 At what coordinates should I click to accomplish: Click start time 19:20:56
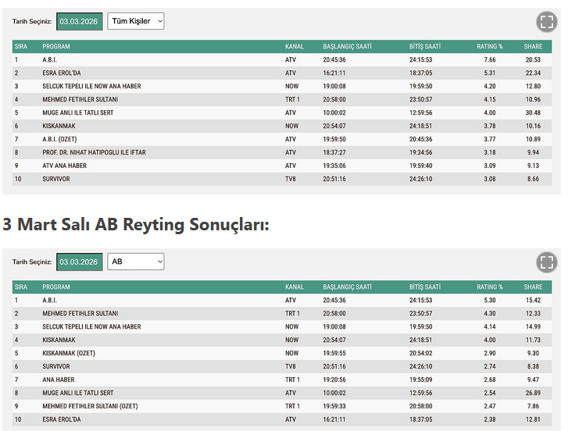334,379
